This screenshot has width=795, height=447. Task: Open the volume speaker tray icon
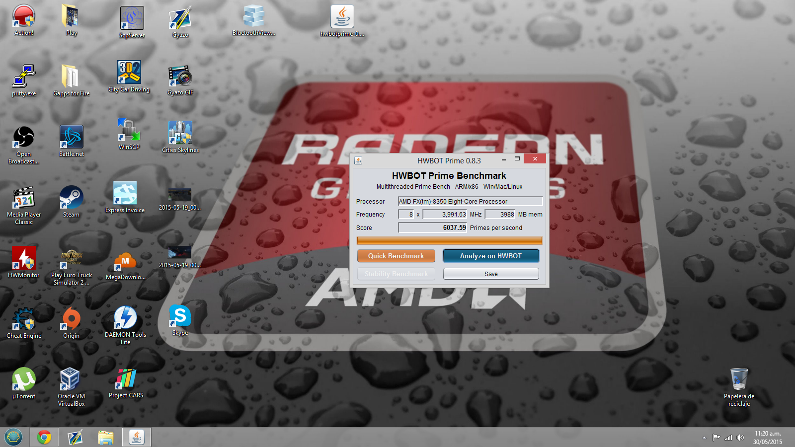click(740, 438)
